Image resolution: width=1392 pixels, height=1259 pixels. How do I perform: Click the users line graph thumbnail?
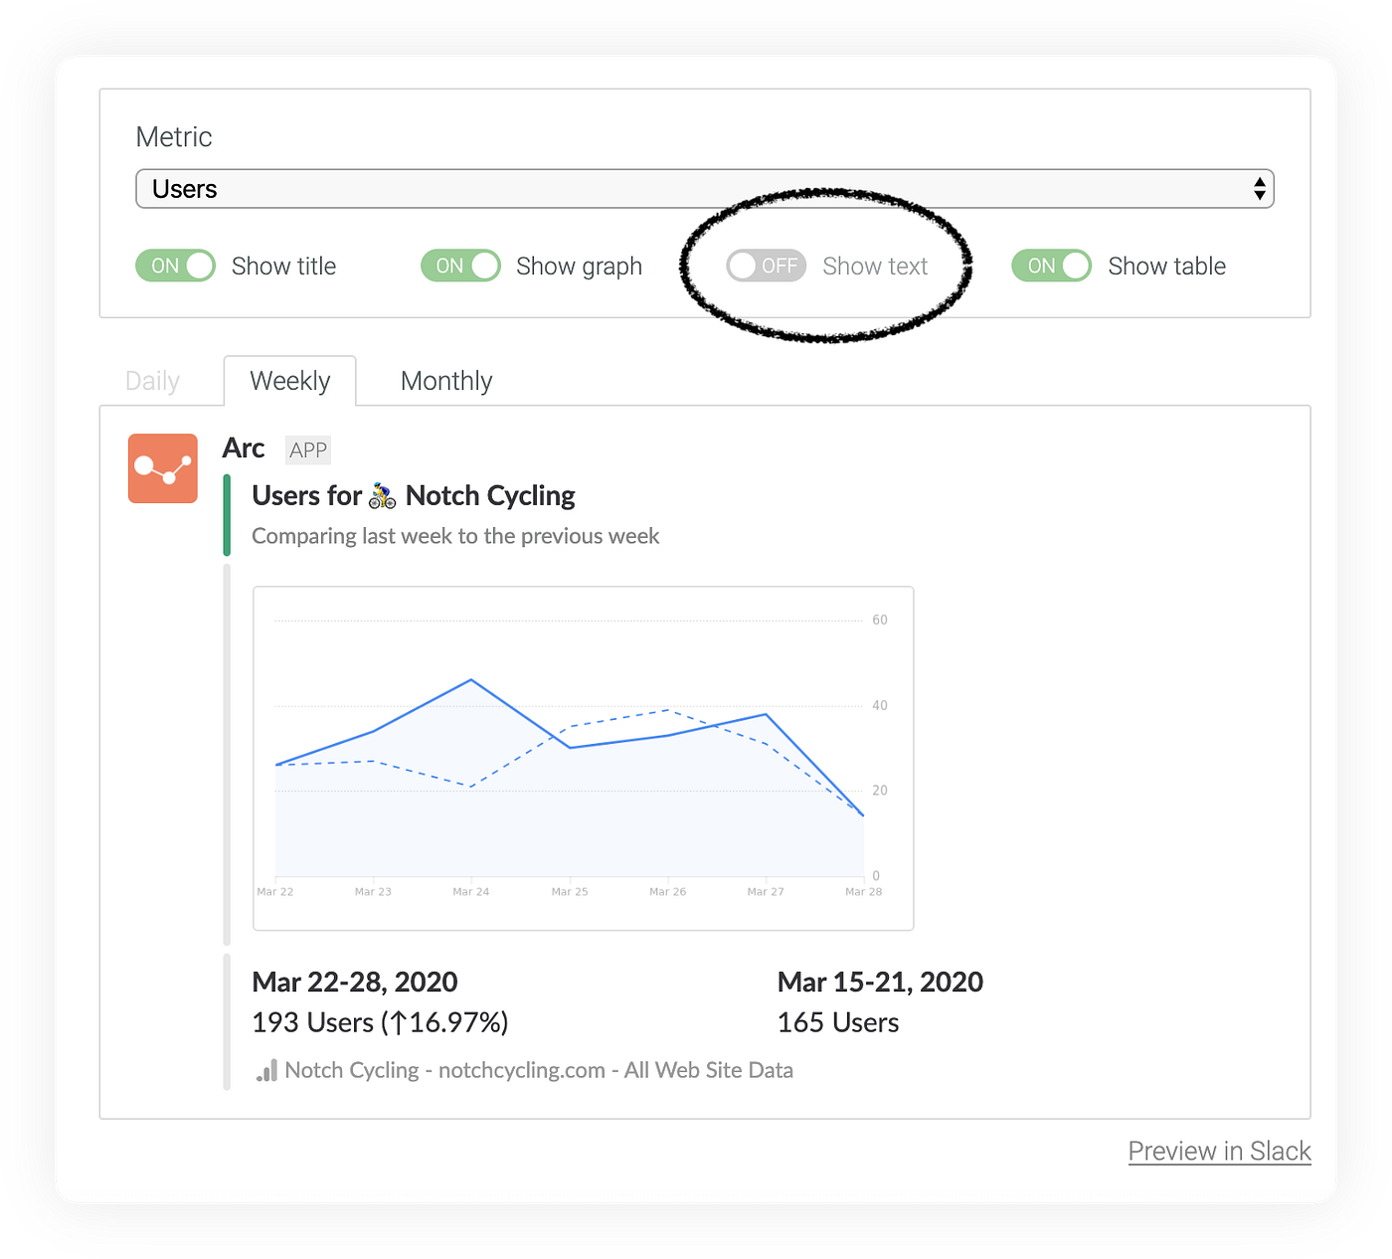coord(584,759)
